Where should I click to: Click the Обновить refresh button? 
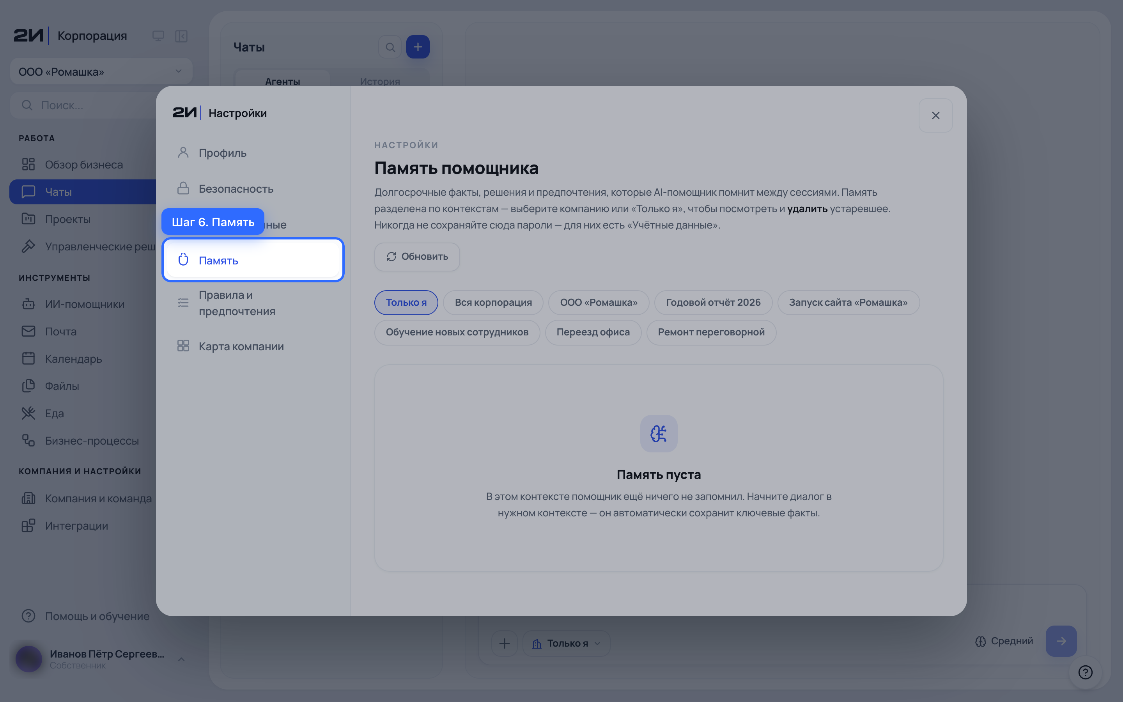417,257
